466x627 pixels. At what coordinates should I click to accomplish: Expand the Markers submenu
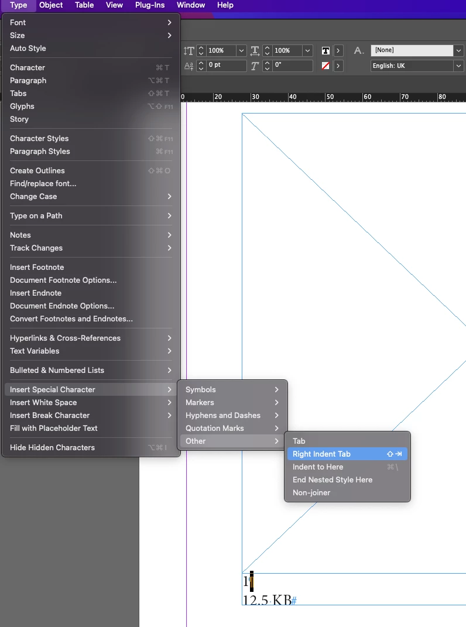pyautogui.click(x=232, y=402)
